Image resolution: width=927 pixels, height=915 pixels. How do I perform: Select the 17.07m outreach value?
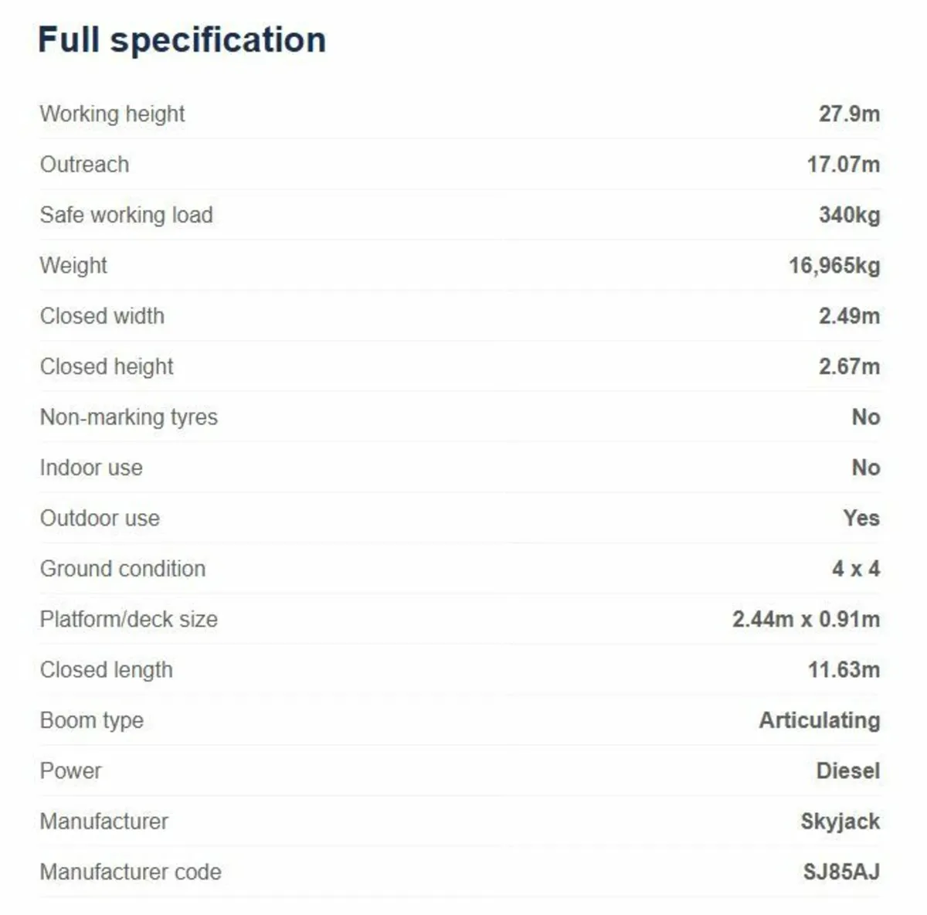(843, 165)
